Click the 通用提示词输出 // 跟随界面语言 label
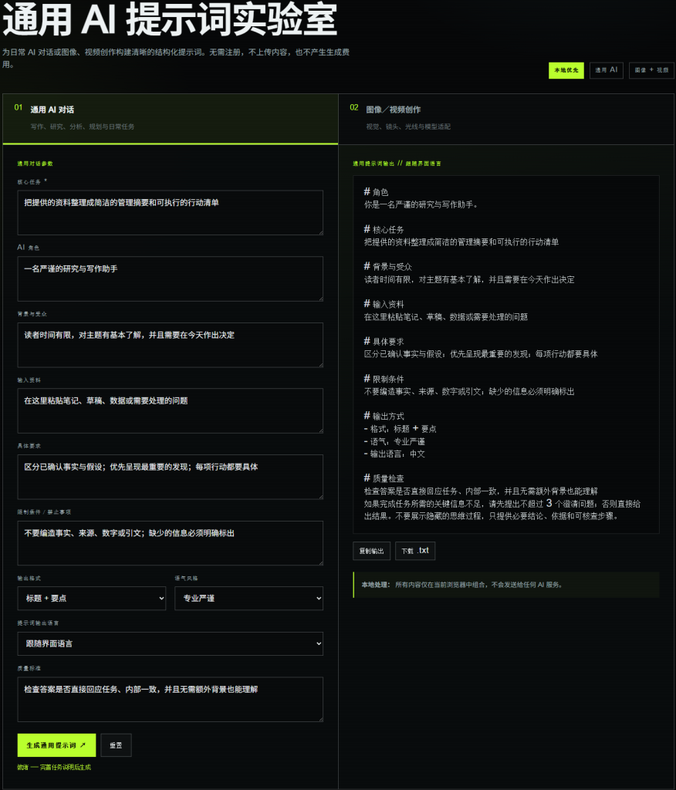 point(397,164)
